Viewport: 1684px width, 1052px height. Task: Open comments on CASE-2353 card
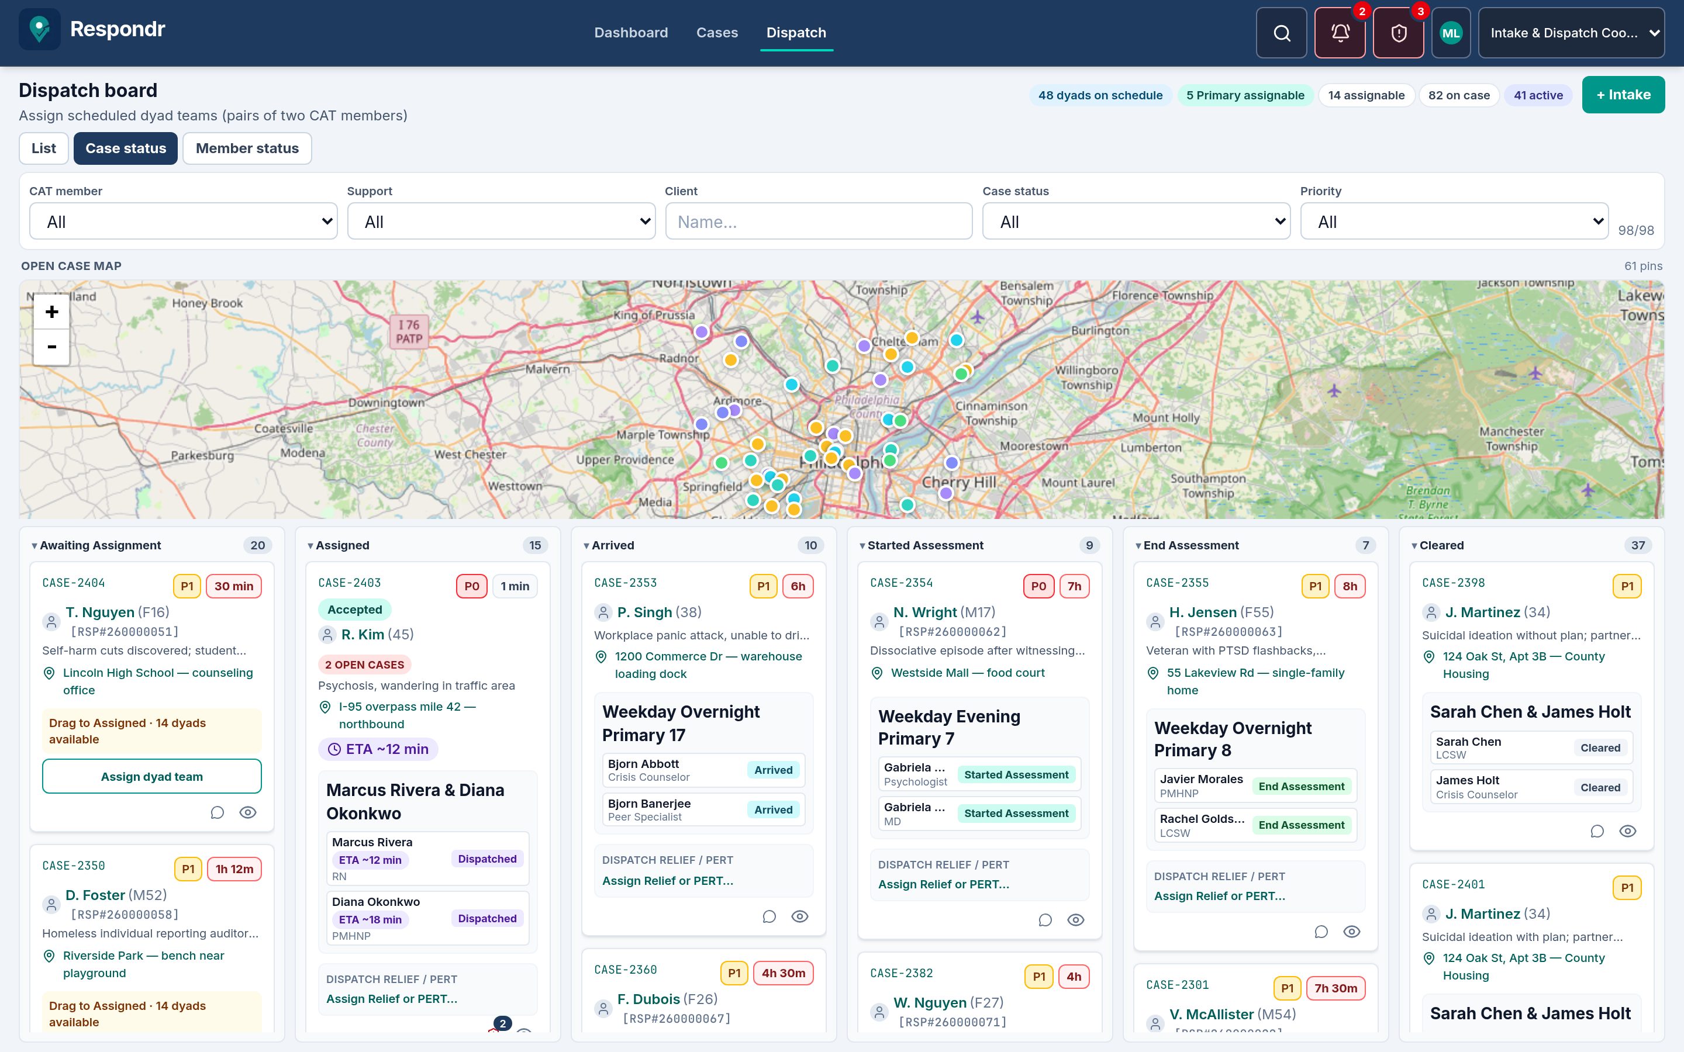[x=769, y=916]
